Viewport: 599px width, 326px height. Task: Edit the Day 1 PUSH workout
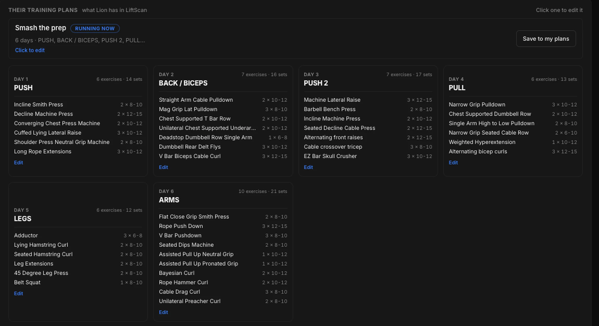coord(18,162)
